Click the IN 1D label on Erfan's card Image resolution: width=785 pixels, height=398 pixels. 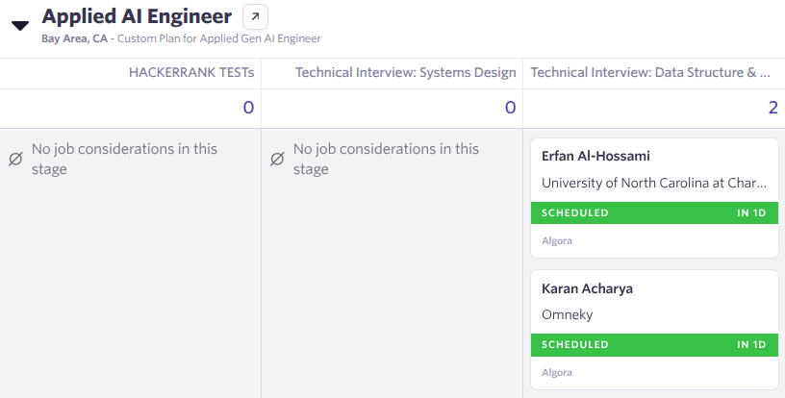pos(751,212)
